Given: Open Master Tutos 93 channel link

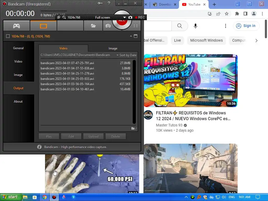Looking at the screenshot, I should coord(169,125).
